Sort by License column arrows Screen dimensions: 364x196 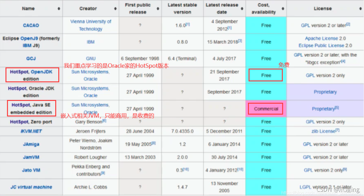pyautogui.click(x=360, y=9)
